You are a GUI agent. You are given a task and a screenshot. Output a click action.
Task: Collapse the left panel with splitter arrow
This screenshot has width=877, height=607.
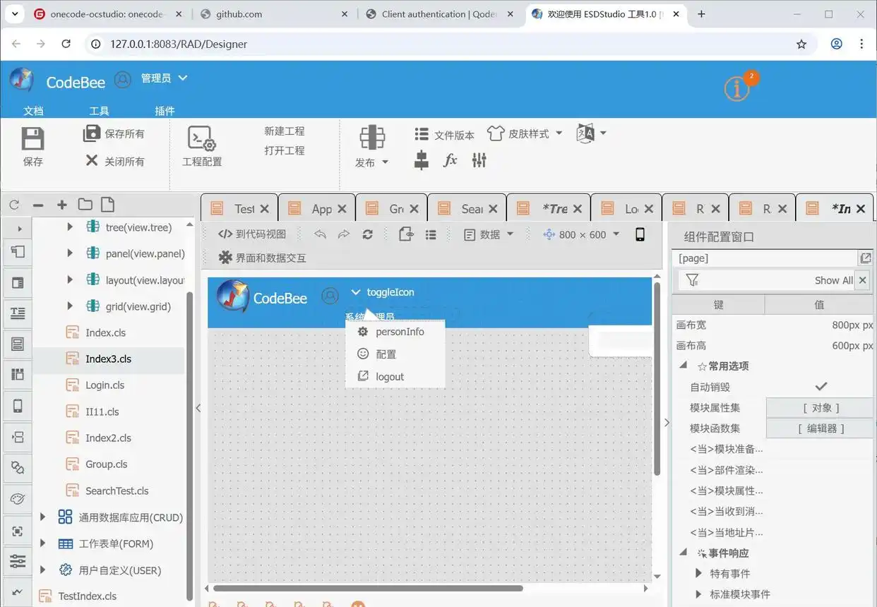click(198, 408)
